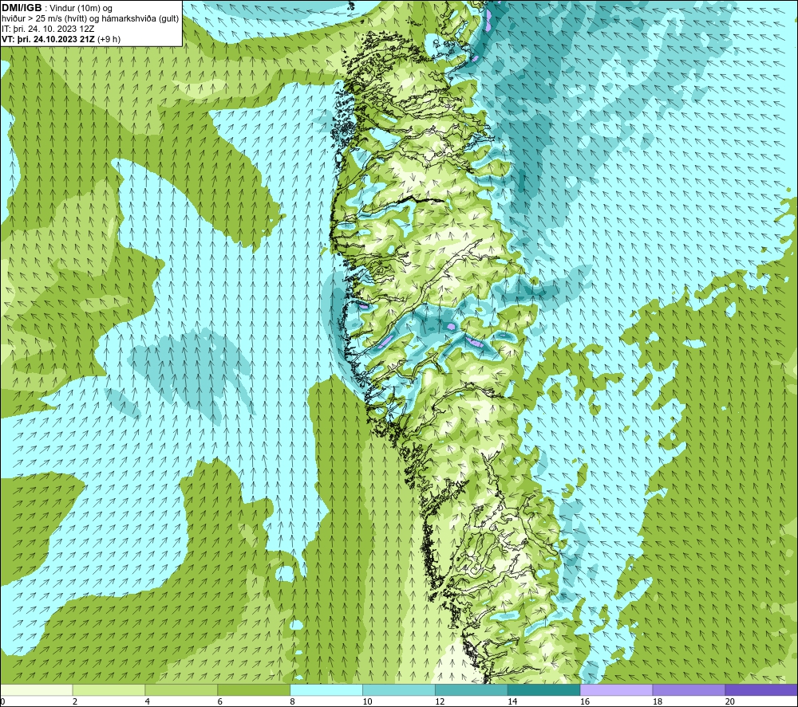Image resolution: width=798 pixels, height=707 pixels.
Task: Click legend scale label 10
Action: click(367, 701)
